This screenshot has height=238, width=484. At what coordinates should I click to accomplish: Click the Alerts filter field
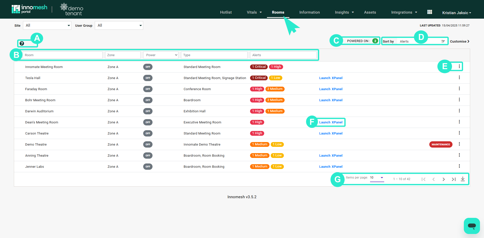(283, 55)
